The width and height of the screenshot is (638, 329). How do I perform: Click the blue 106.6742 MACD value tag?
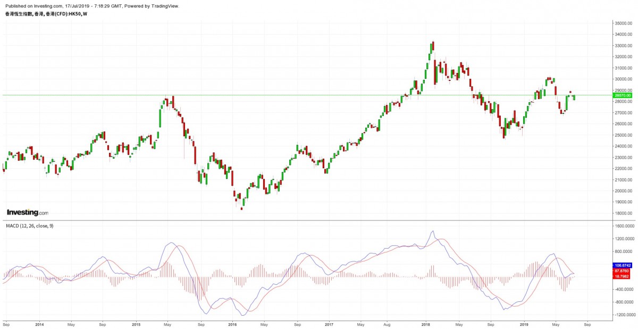click(x=622, y=265)
